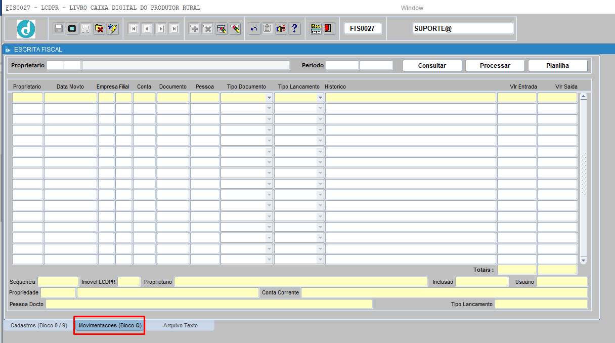The height and width of the screenshot is (343, 615).
Task: Click the second Periodo date field
Action: coord(376,65)
